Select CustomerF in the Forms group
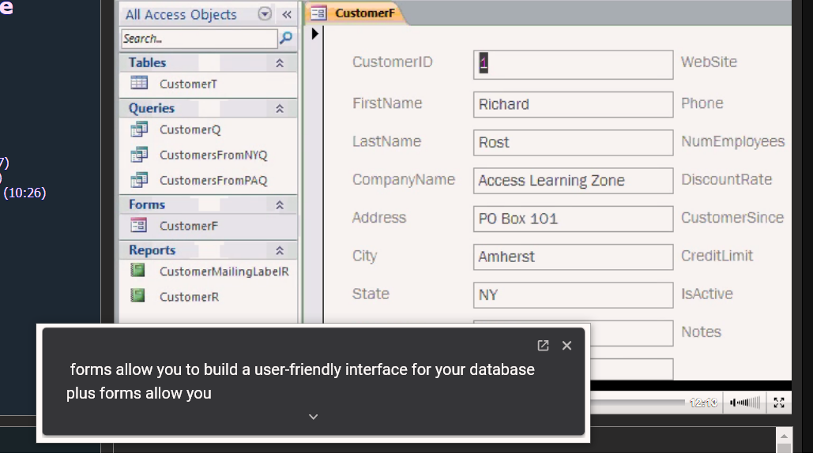This screenshot has height=457, width=813. pyautogui.click(x=188, y=226)
